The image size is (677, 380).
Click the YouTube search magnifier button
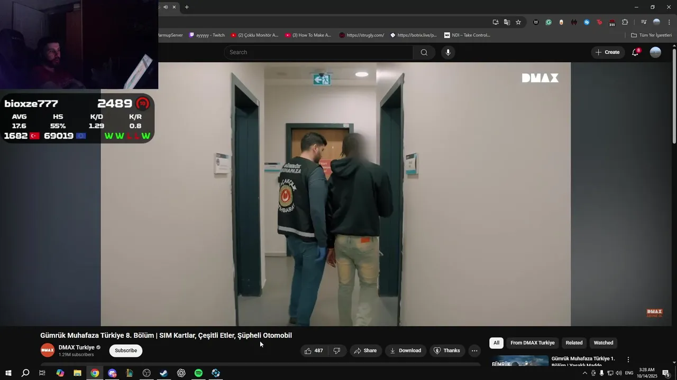pos(424,52)
